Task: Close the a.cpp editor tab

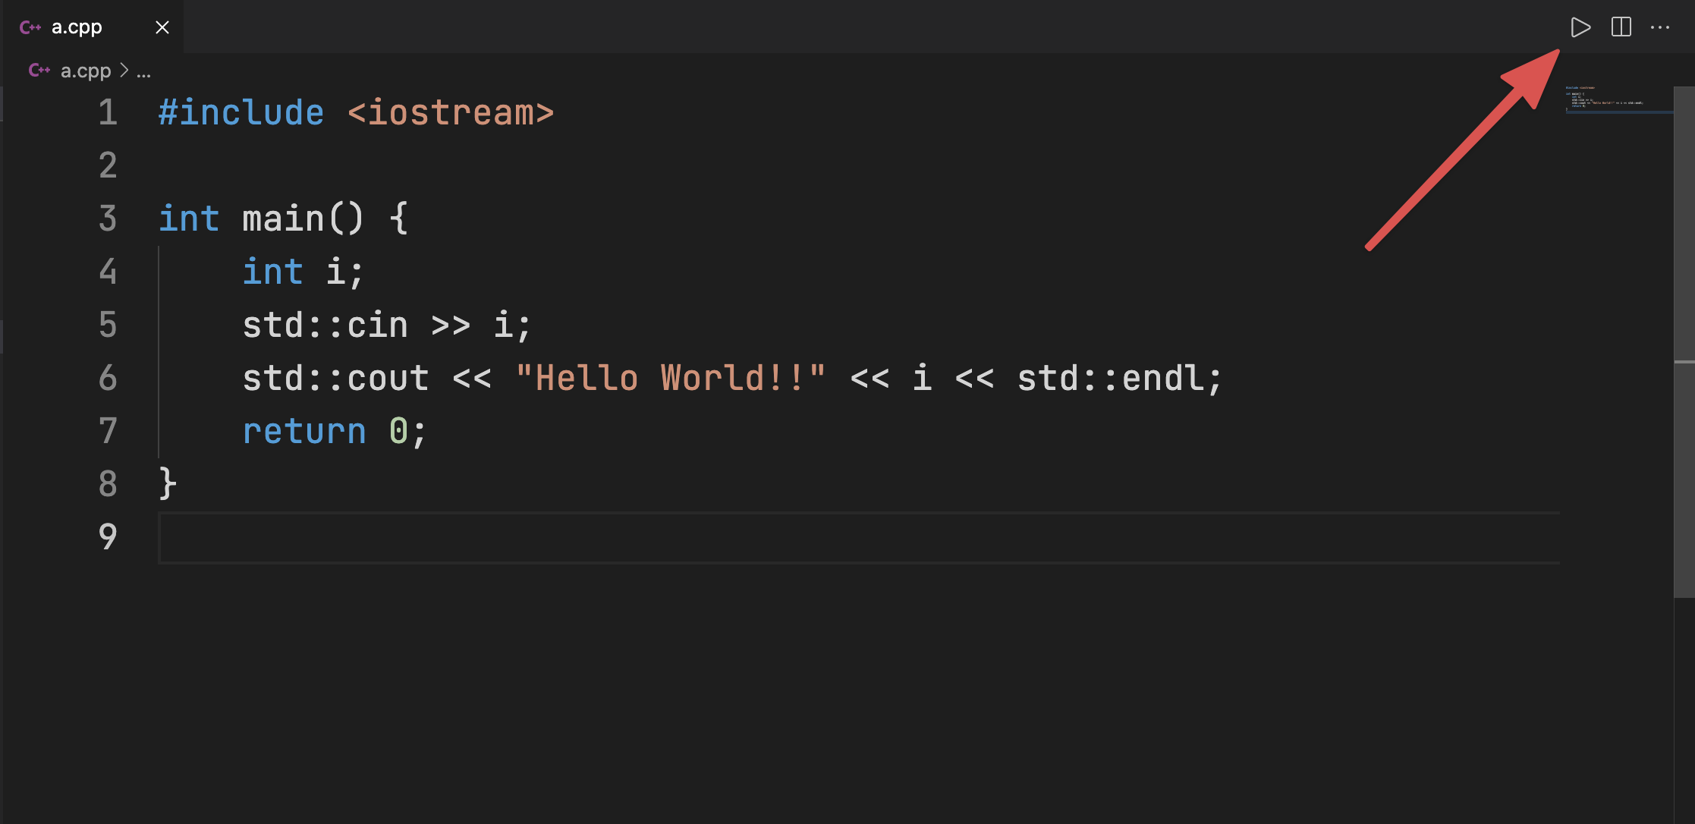Action: (x=162, y=27)
